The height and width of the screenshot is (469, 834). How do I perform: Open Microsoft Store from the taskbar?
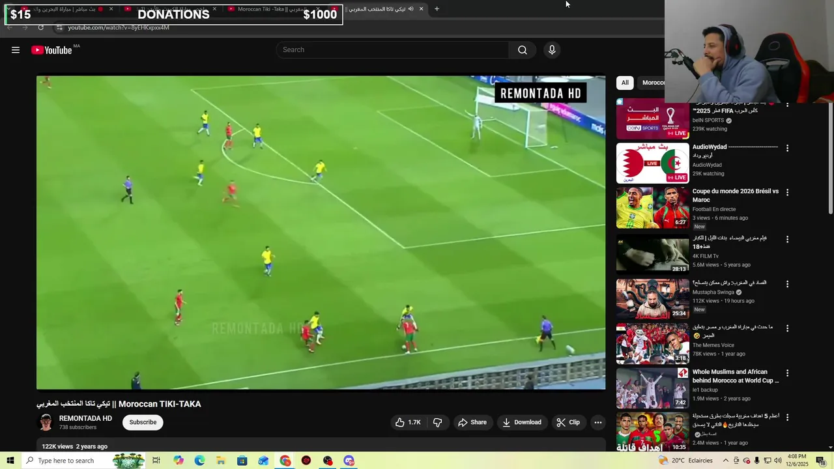coord(242,461)
